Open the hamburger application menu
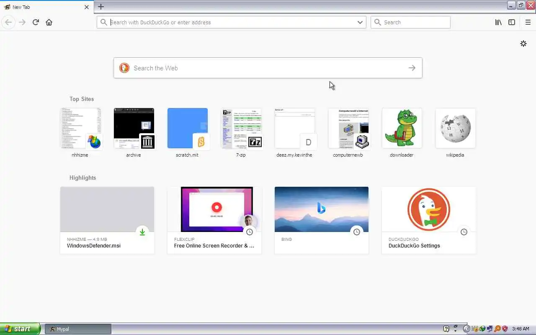Screen dimensions: 536x335 (x=528, y=22)
